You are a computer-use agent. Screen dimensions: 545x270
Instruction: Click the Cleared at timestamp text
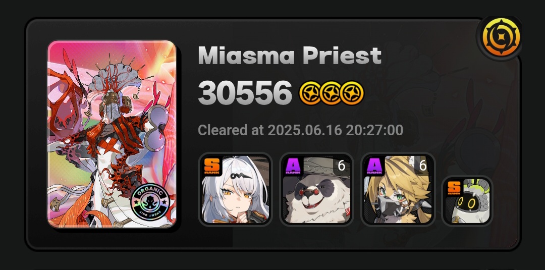(300, 130)
